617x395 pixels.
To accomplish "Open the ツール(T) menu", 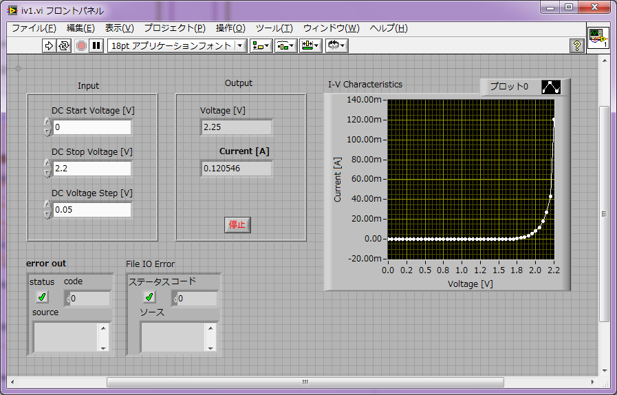I will [274, 28].
